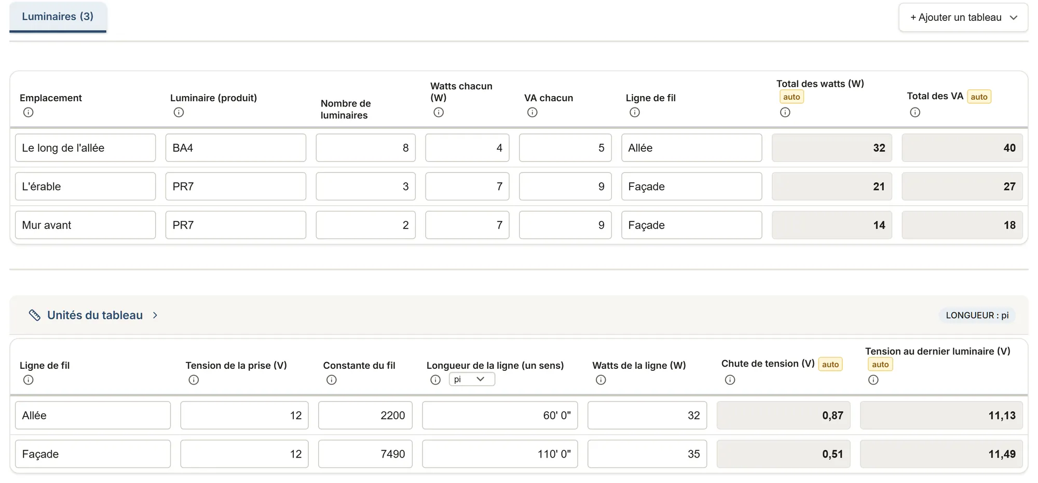Viewport: 1038px width, 483px height.
Task: Click the line length field showing 60' 0"
Action: [x=500, y=415]
